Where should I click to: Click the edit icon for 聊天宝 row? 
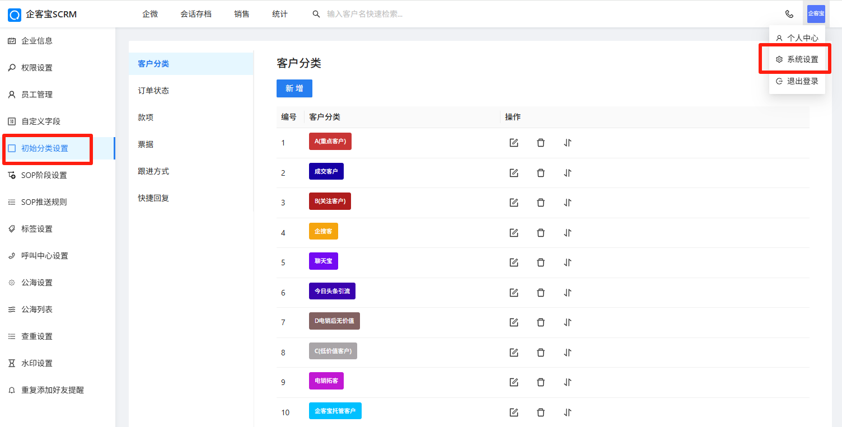[513, 262]
